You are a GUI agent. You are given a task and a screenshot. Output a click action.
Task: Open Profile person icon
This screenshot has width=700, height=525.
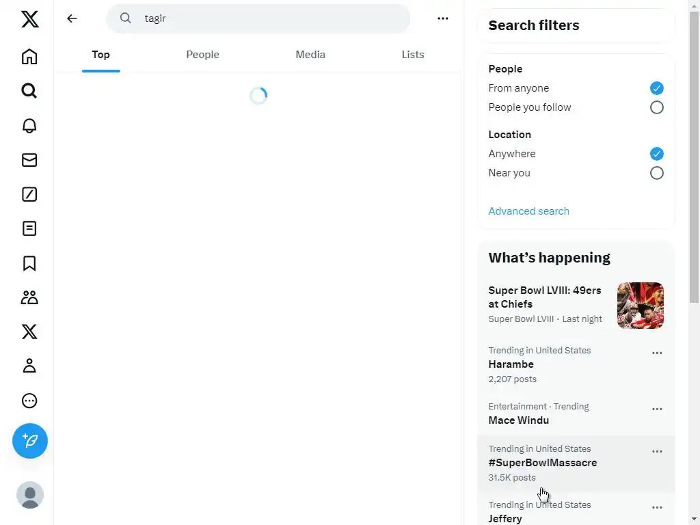tap(29, 366)
